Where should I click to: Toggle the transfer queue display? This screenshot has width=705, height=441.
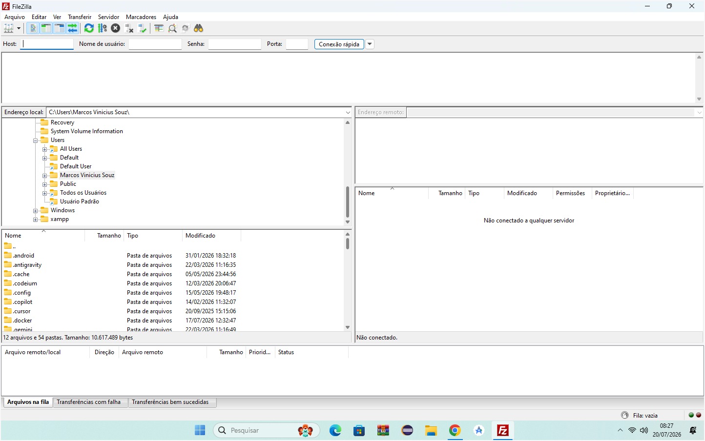[x=72, y=28]
